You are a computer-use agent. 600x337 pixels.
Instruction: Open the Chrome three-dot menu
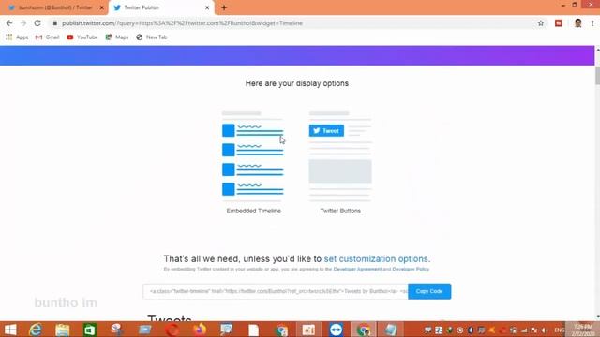[592, 23]
